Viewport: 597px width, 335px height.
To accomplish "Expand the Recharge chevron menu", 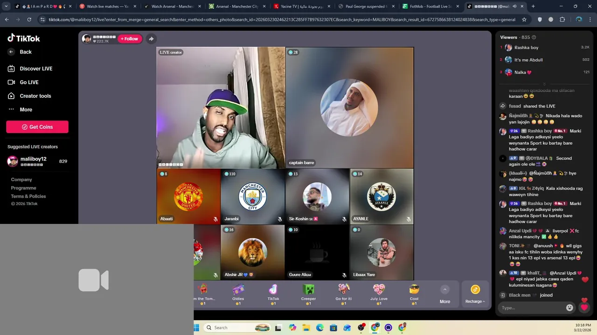I will pyautogui.click(x=484, y=301).
